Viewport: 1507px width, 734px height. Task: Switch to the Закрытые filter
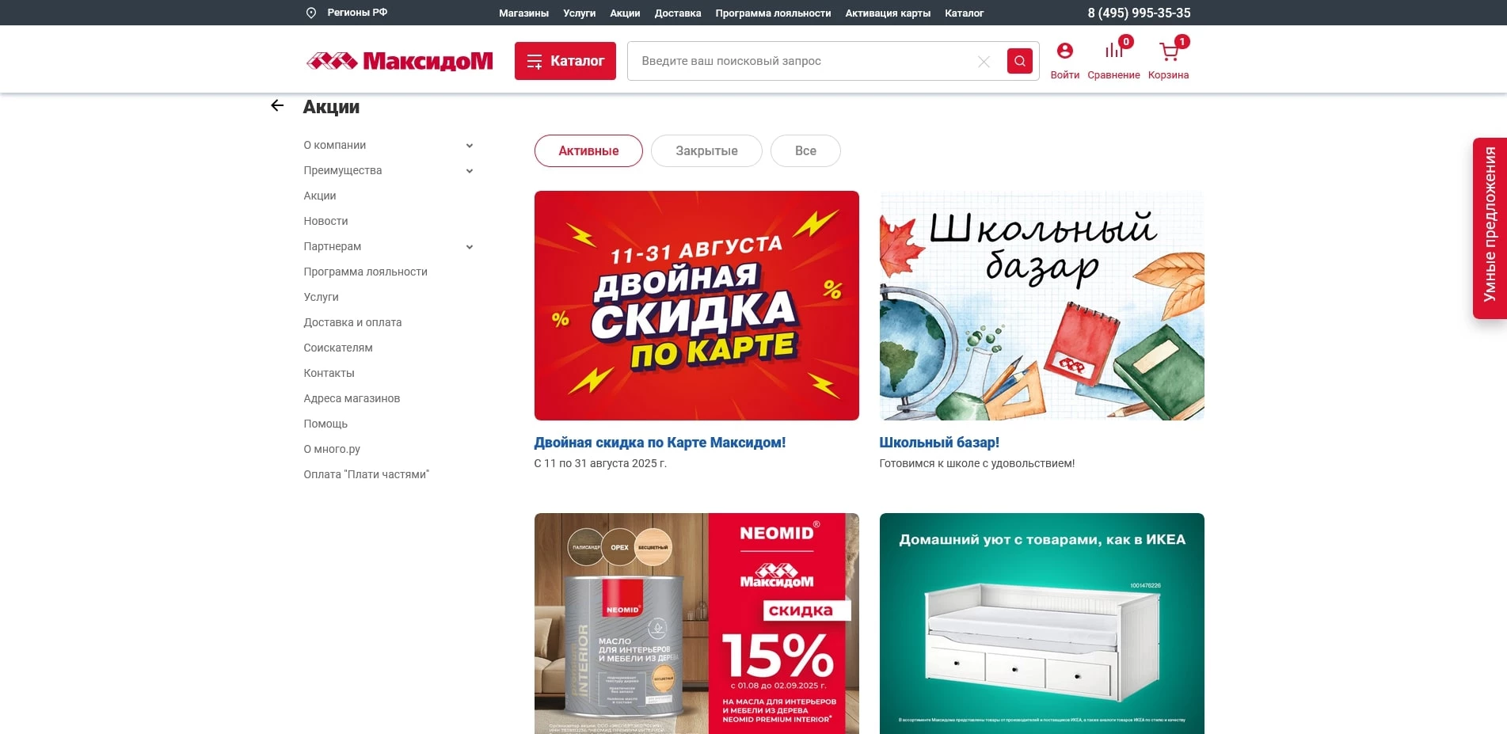[706, 151]
